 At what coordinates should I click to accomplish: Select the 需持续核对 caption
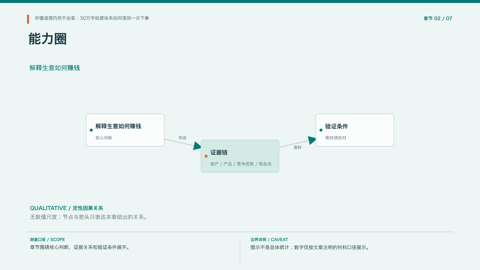pyautogui.click(x=336, y=138)
